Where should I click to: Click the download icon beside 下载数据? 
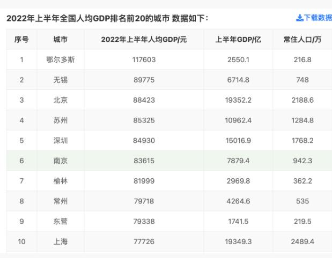tap(300, 18)
